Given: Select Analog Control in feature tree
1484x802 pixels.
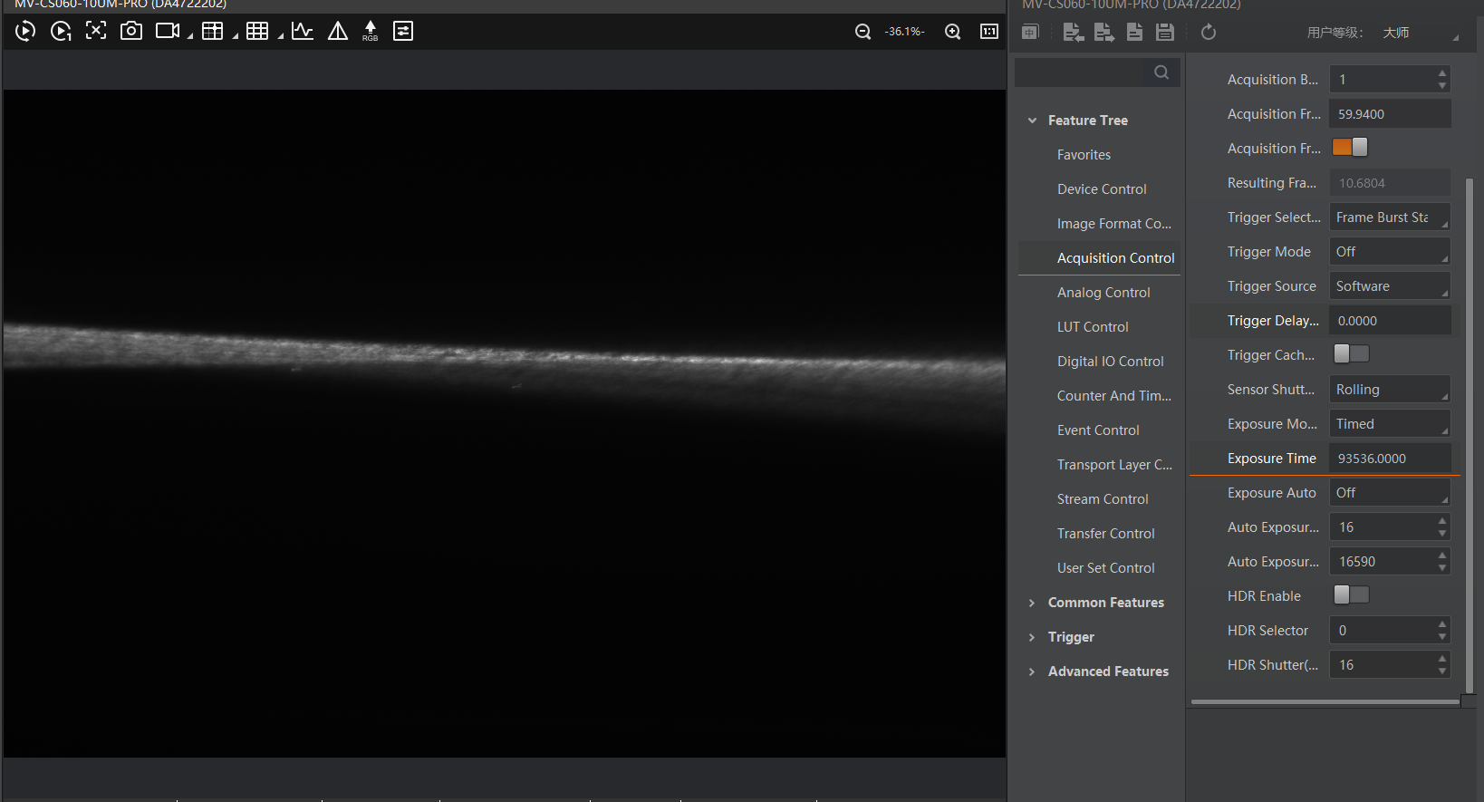Looking at the screenshot, I should (x=1103, y=293).
